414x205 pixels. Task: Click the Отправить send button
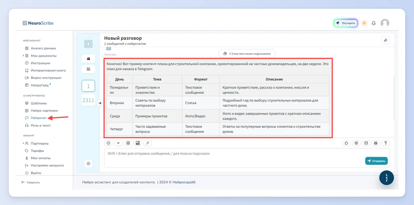coord(376,161)
